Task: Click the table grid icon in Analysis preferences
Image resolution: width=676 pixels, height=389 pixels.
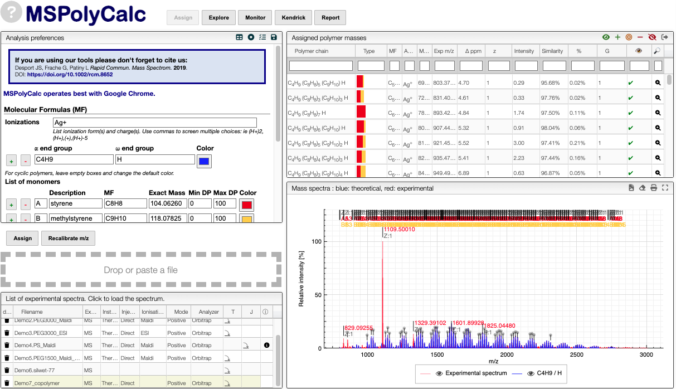Action: tap(239, 37)
